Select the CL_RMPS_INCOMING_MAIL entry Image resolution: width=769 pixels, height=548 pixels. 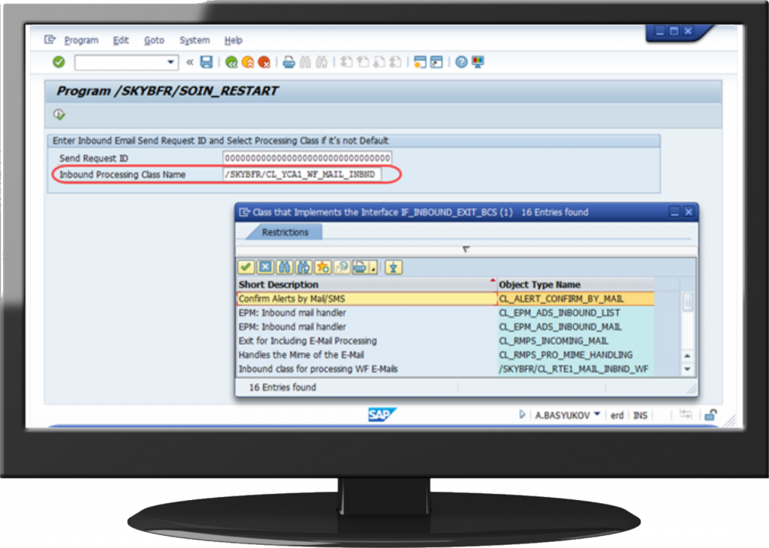pyautogui.click(x=576, y=341)
